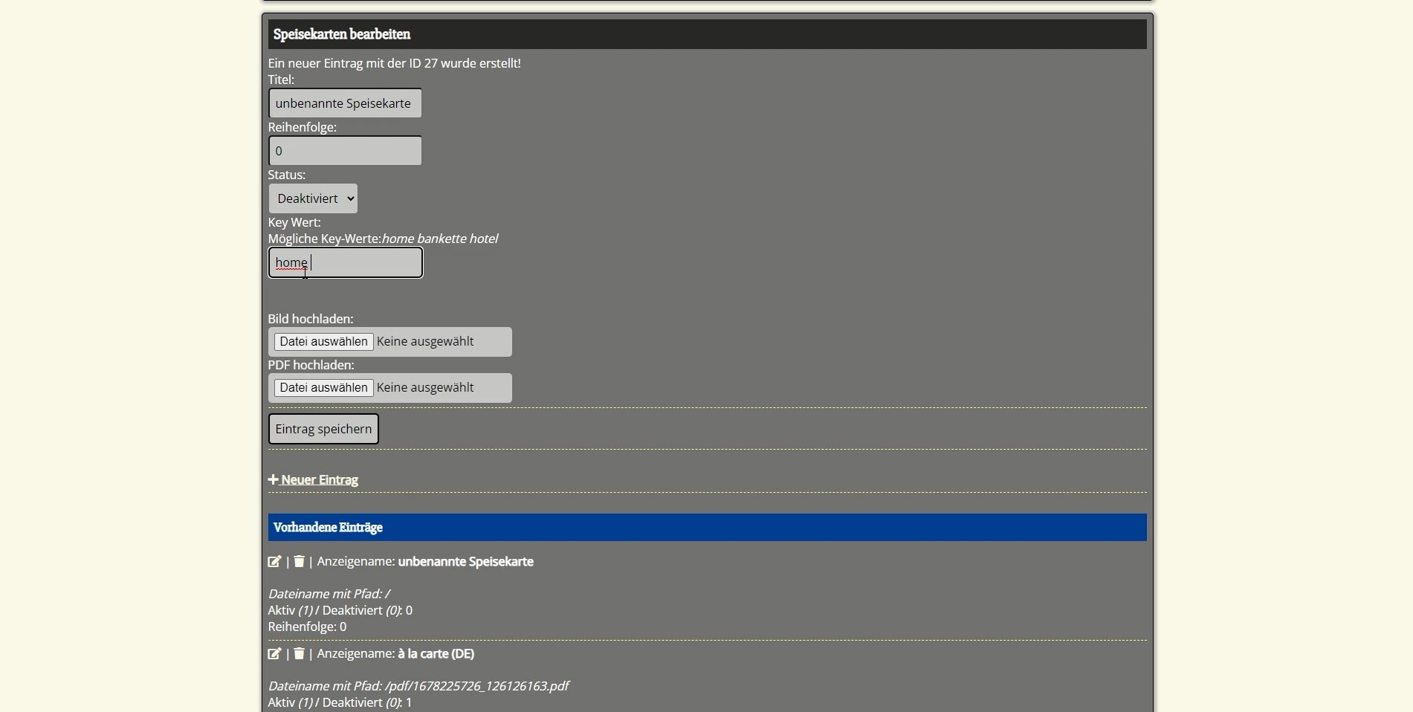Focus the Titel text field
This screenshot has width=1413, height=712.
(345, 103)
